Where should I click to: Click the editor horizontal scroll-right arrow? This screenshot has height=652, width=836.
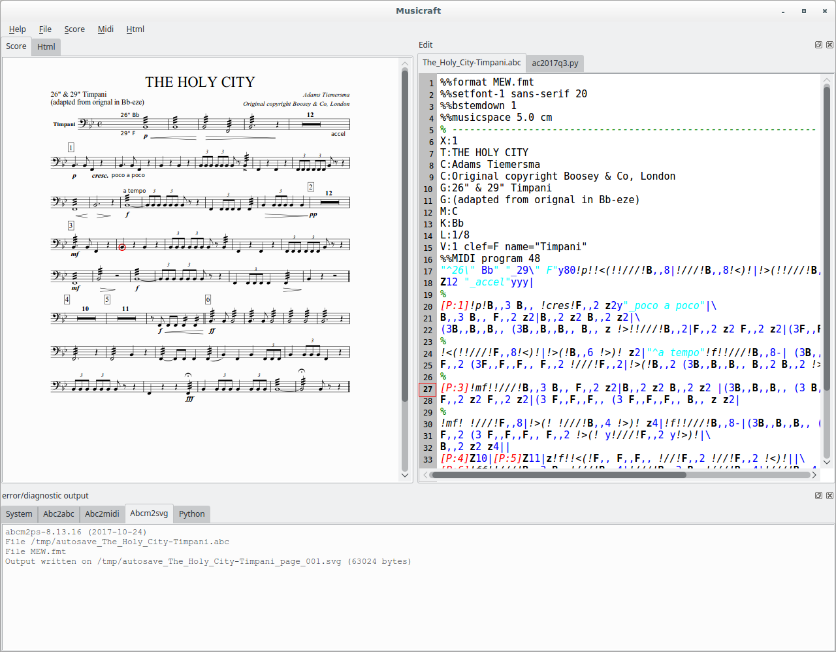click(815, 475)
